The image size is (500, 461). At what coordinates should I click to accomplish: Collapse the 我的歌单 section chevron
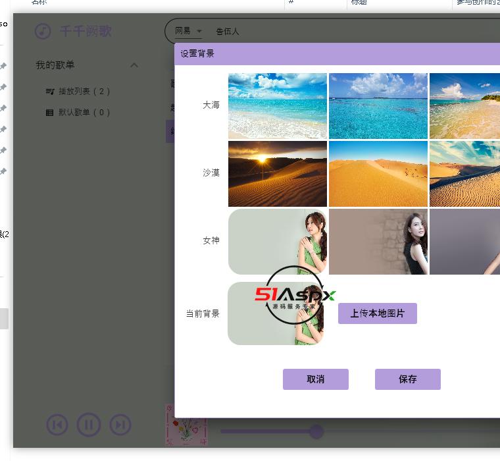click(x=134, y=65)
